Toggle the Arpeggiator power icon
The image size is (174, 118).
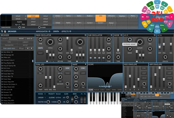[x=49, y=32]
